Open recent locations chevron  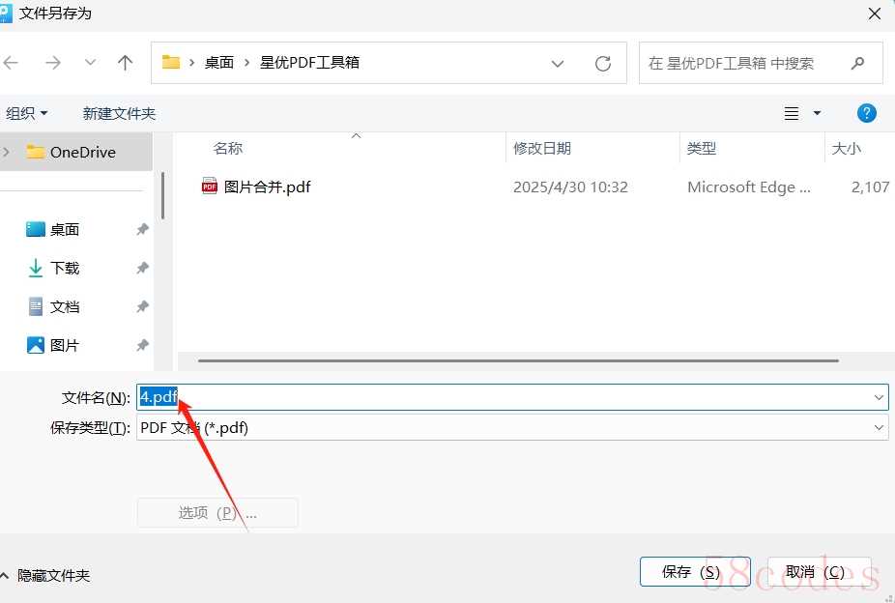point(90,62)
